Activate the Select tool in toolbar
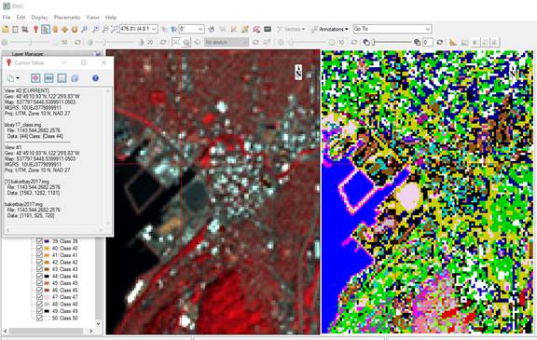 (x=46, y=30)
